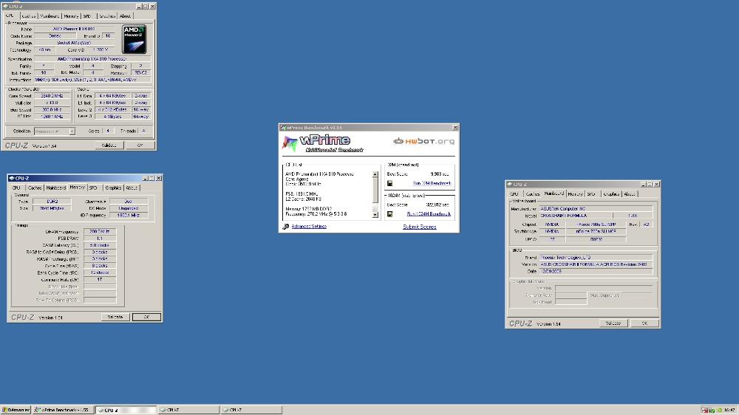
Task: Select Graphics tab in the CPU-Z Memory window
Action: tap(113, 188)
